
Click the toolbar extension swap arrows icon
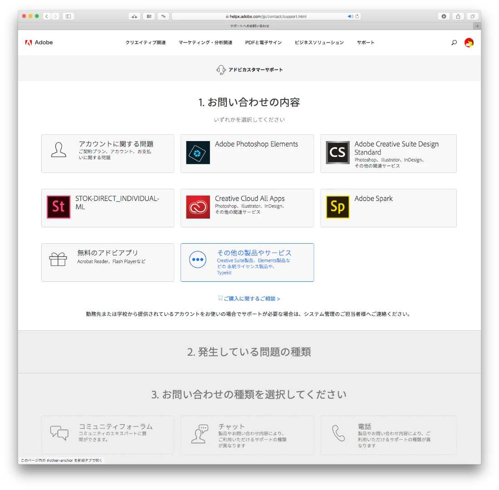click(163, 16)
